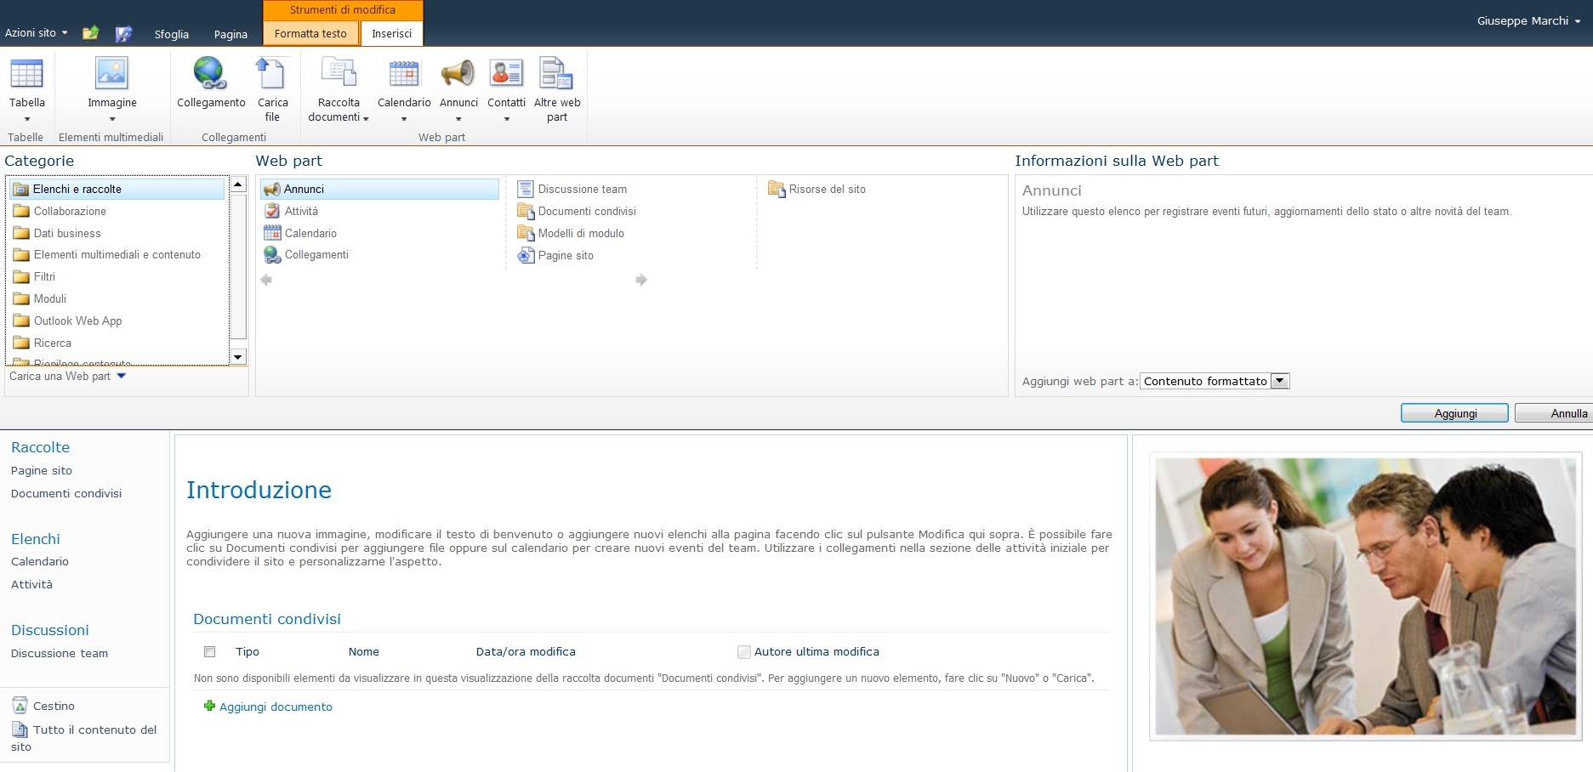1593x772 pixels.
Task: Open Discussione team in left navigation
Action: pos(60,653)
